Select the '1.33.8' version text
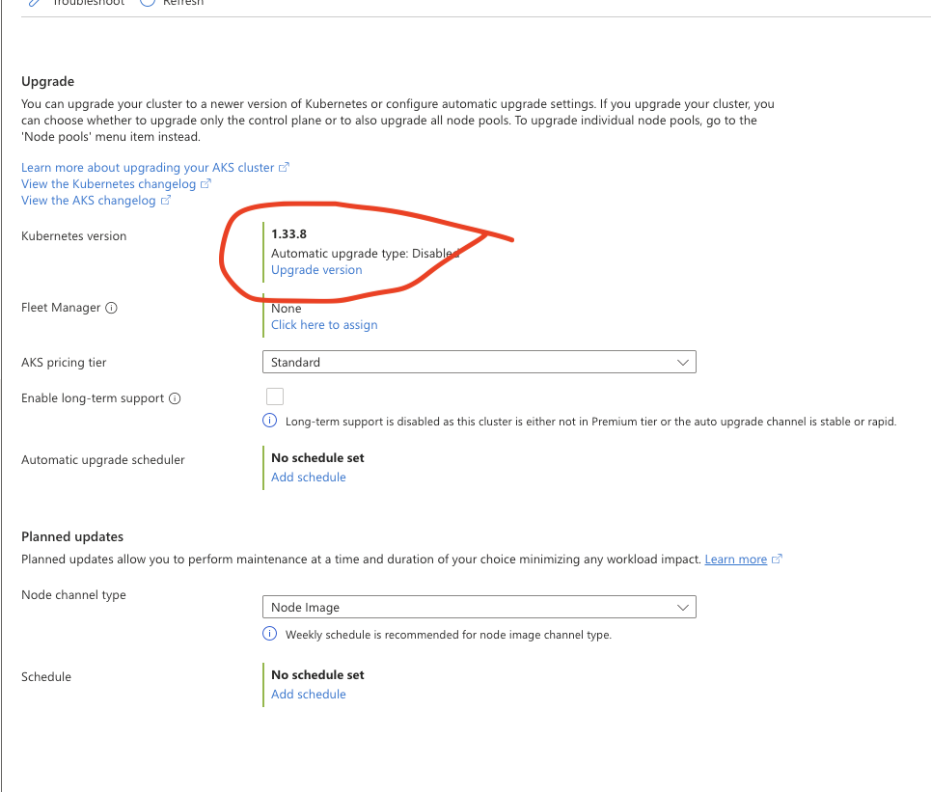This screenshot has width=931, height=792. point(289,234)
